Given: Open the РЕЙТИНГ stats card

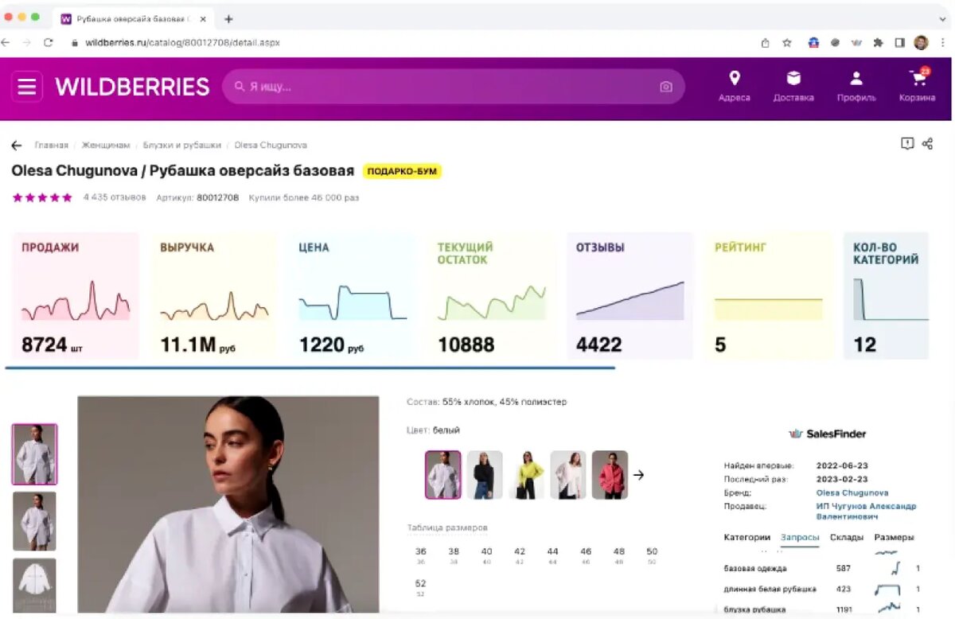Looking at the screenshot, I should coord(769,295).
